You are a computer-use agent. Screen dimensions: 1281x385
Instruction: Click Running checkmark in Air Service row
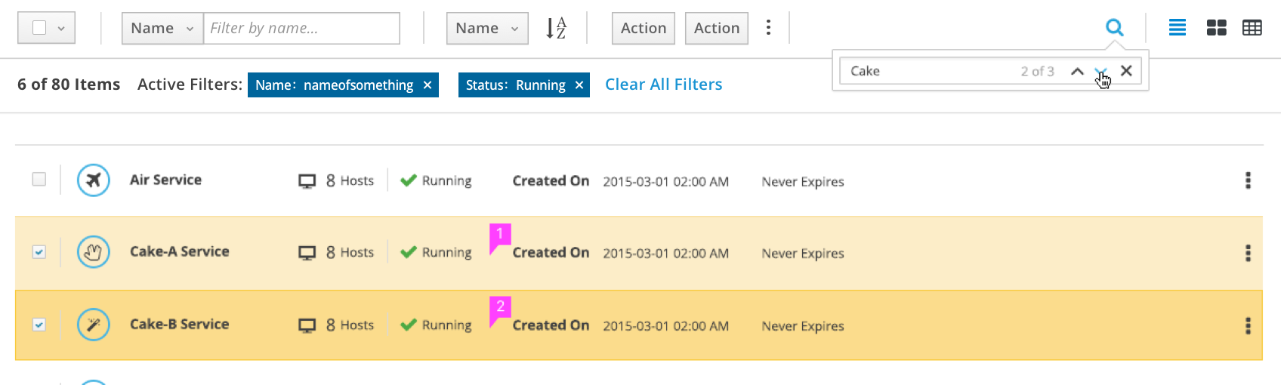(409, 180)
